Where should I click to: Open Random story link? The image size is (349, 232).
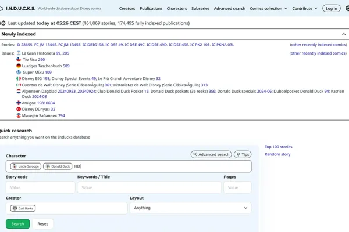tap(277, 154)
